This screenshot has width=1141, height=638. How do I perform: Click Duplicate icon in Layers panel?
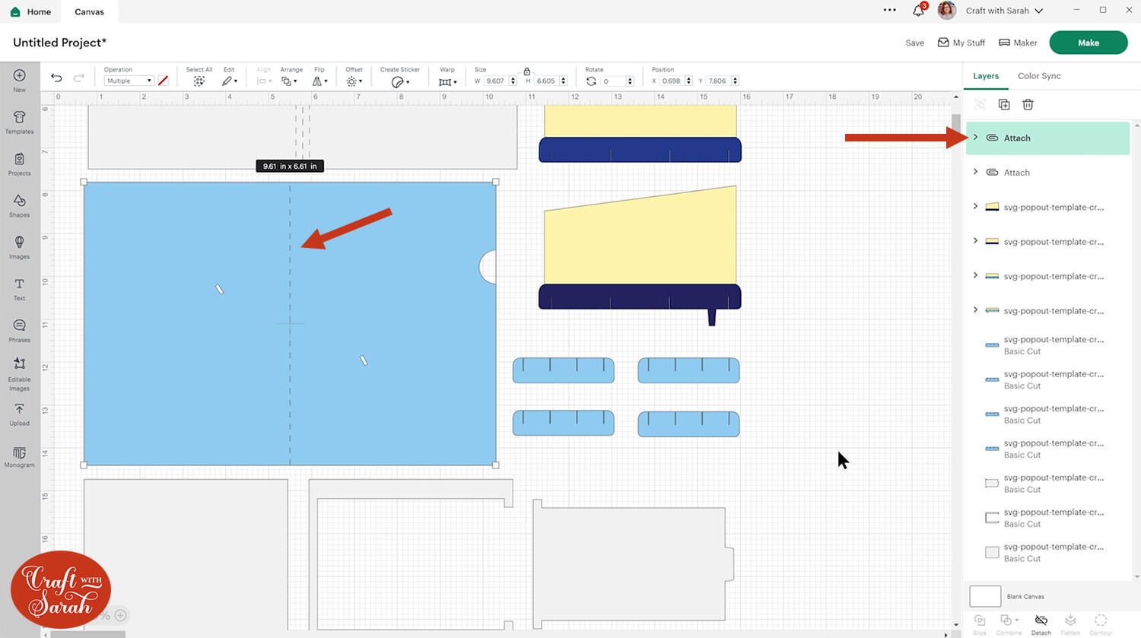[1004, 104]
